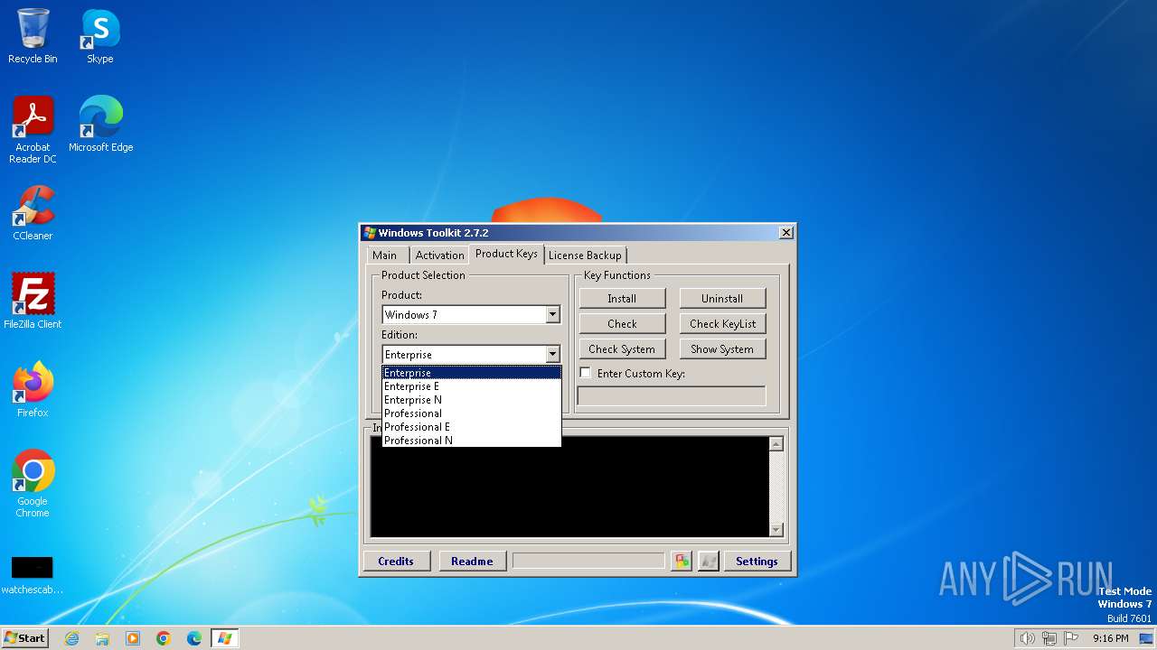Open Recycle Bin on the desktop
Screen dimensions: 1157x650
click(x=33, y=36)
